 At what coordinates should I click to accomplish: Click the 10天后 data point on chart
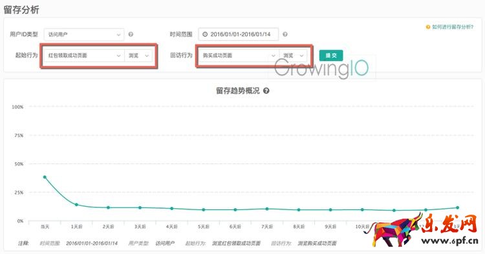pyautogui.click(x=362, y=210)
